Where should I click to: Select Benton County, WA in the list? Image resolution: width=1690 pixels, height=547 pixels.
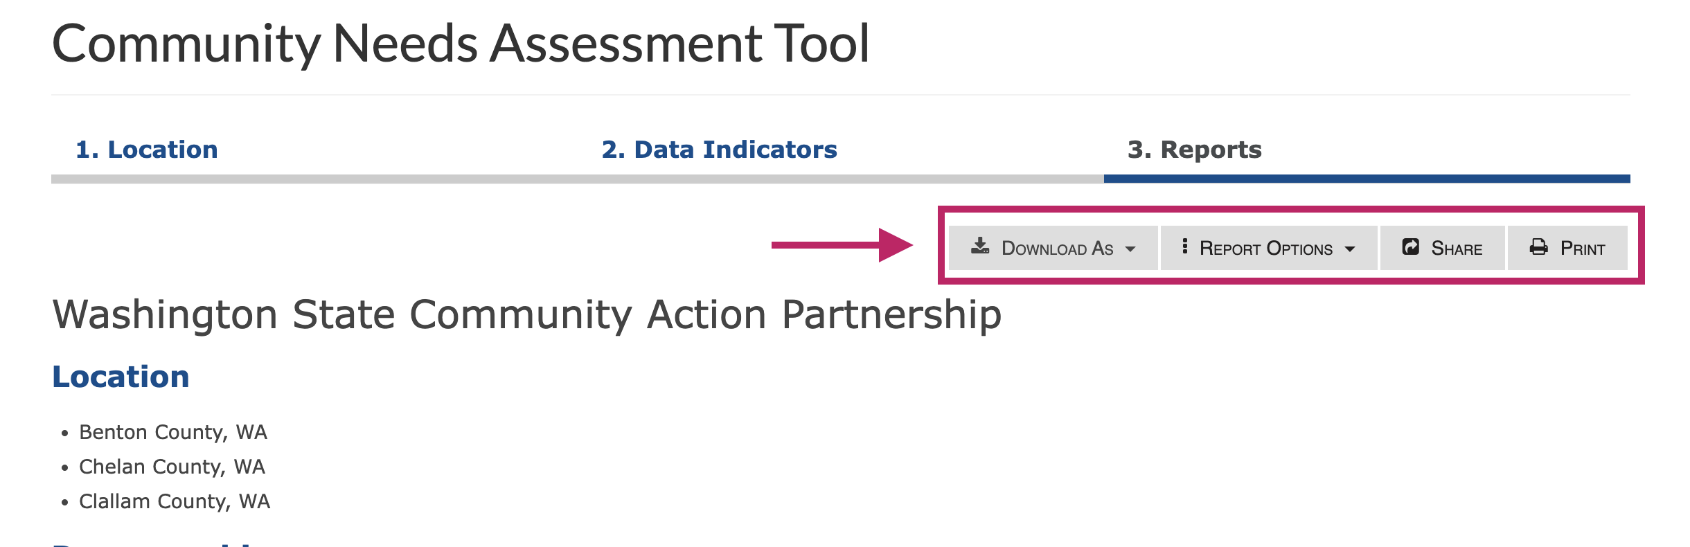(x=173, y=432)
